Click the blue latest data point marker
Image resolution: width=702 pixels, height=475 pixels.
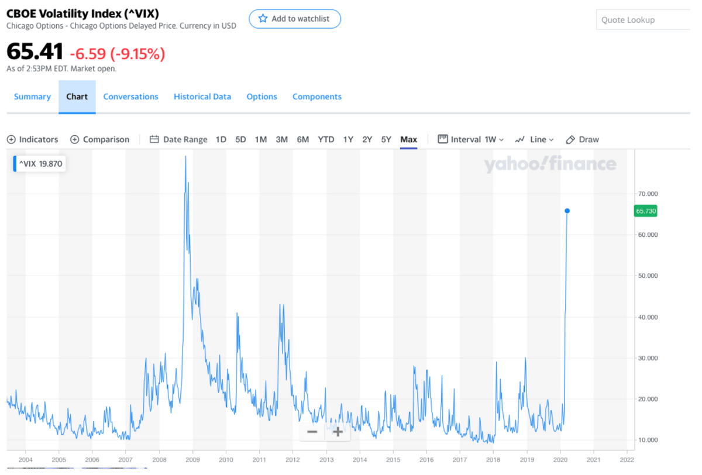click(x=567, y=211)
